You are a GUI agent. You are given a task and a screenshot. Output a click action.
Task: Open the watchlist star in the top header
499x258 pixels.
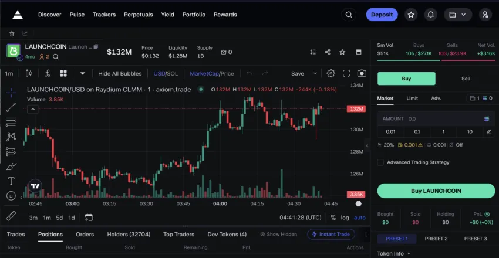click(411, 15)
